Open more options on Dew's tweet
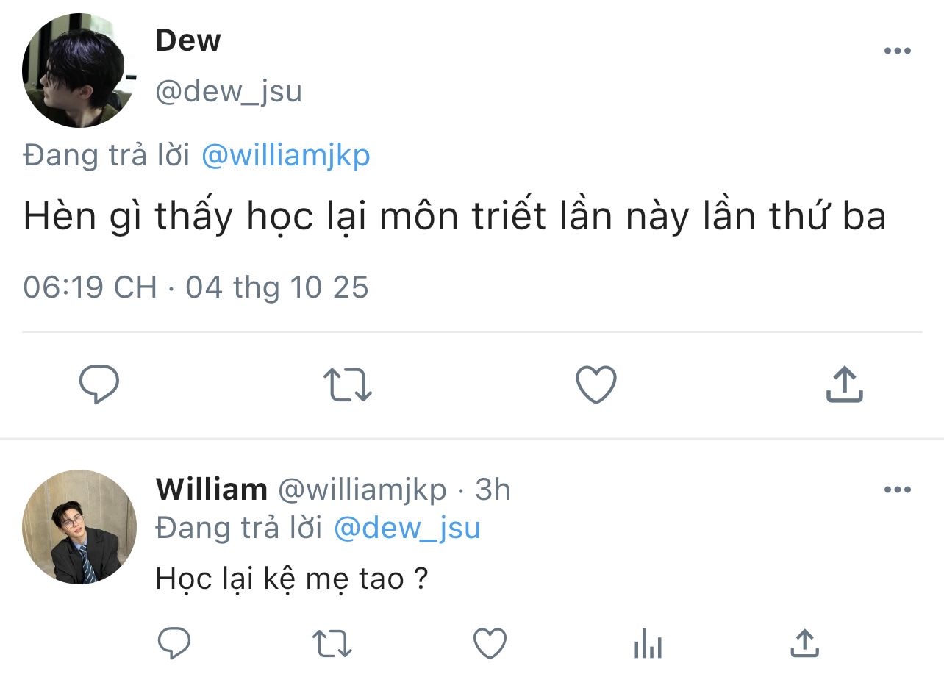944x677 pixels. click(897, 51)
